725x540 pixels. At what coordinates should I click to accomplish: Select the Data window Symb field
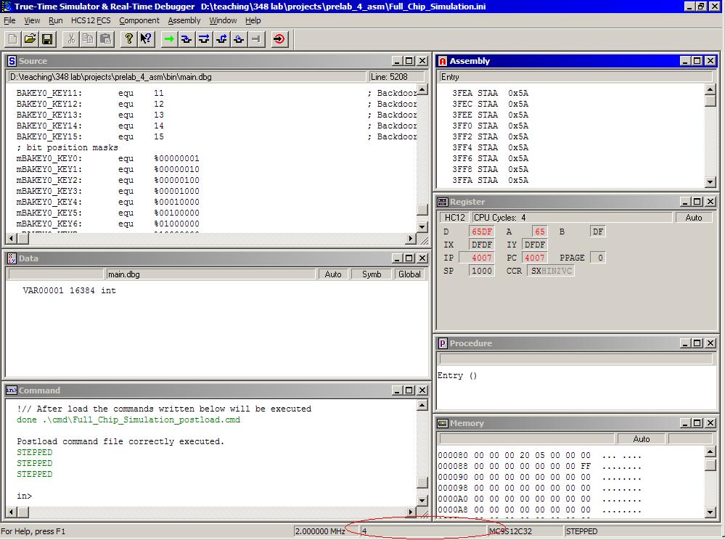click(372, 274)
